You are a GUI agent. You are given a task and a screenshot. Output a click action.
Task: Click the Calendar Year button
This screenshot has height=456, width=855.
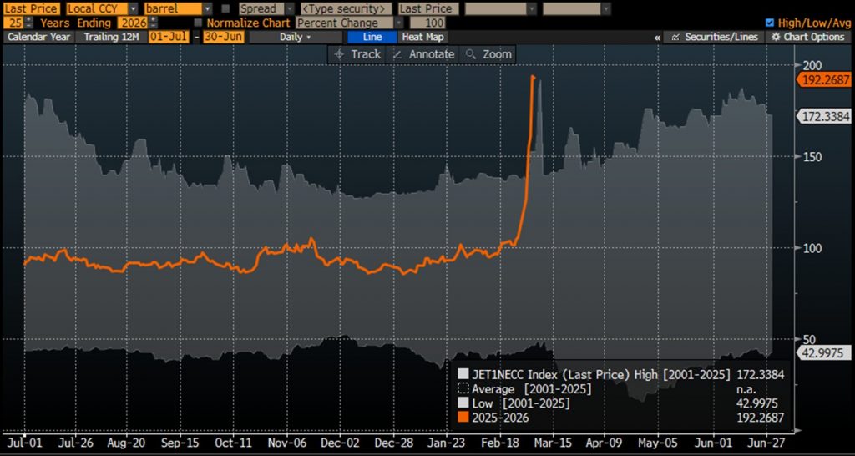[39, 37]
